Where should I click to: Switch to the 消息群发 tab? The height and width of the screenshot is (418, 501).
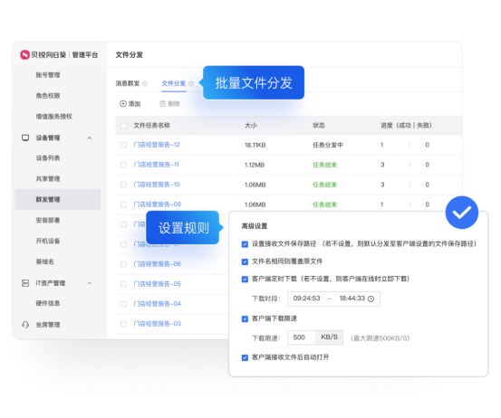pyautogui.click(x=128, y=83)
